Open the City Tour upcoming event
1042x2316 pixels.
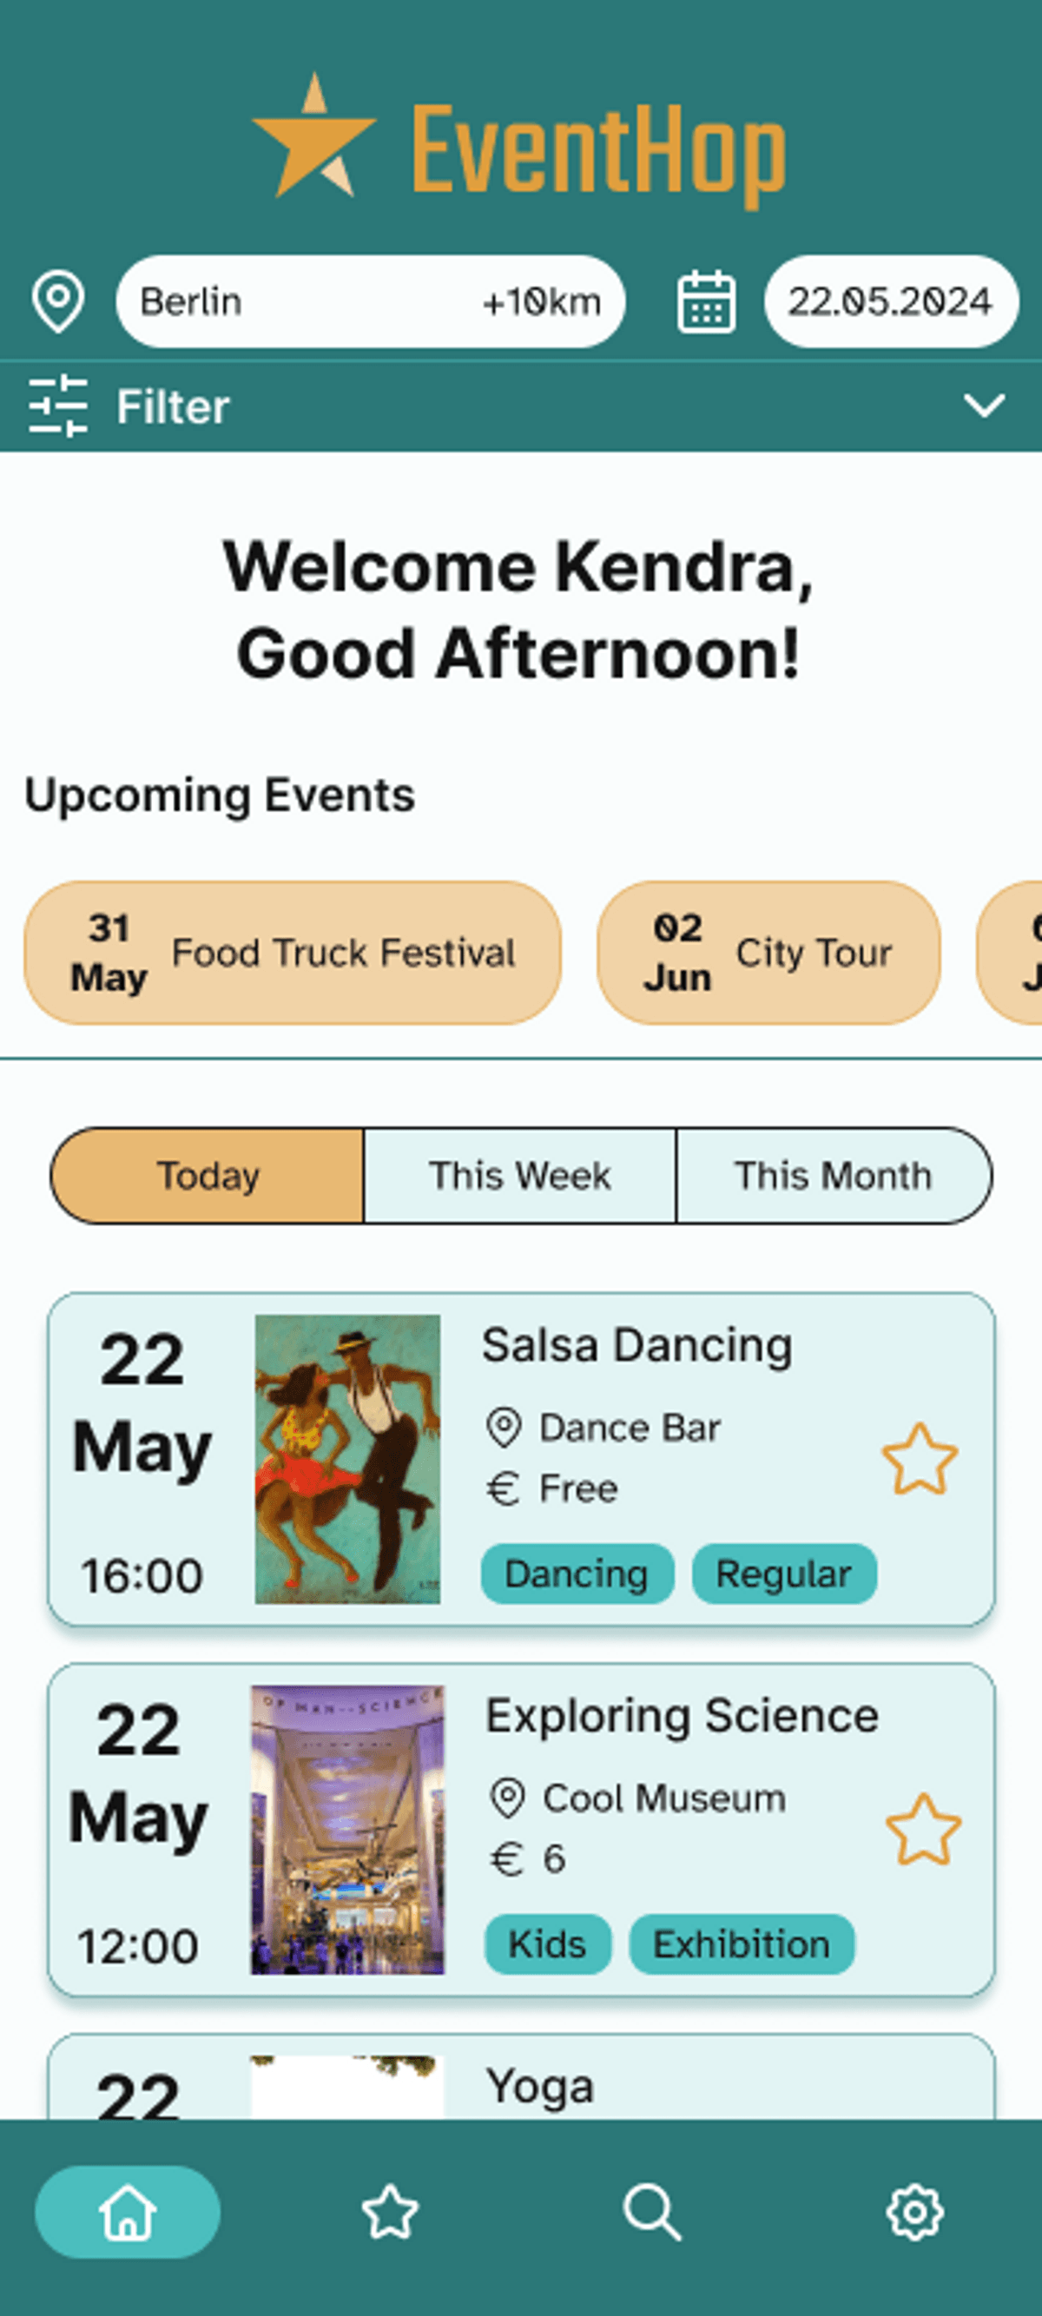(x=768, y=952)
